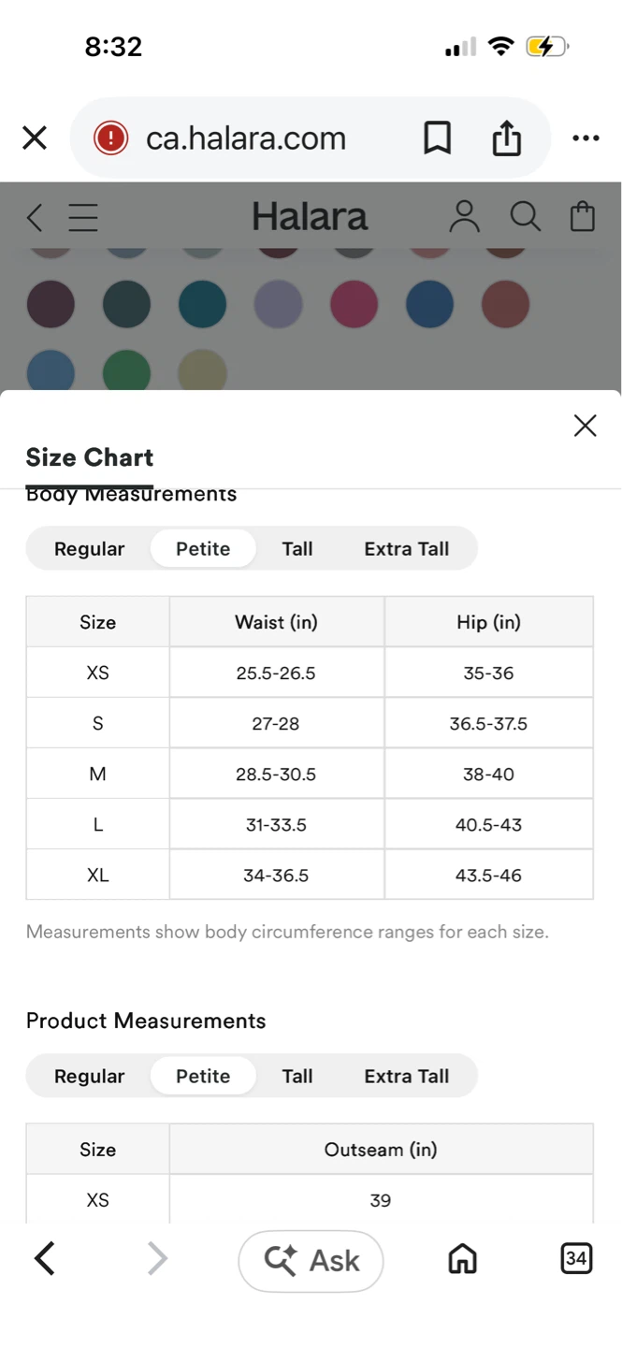Image resolution: width=622 pixels, height=1347 pixels.
Task: Tap the red site security warning icon
Action: click(110, 138)
